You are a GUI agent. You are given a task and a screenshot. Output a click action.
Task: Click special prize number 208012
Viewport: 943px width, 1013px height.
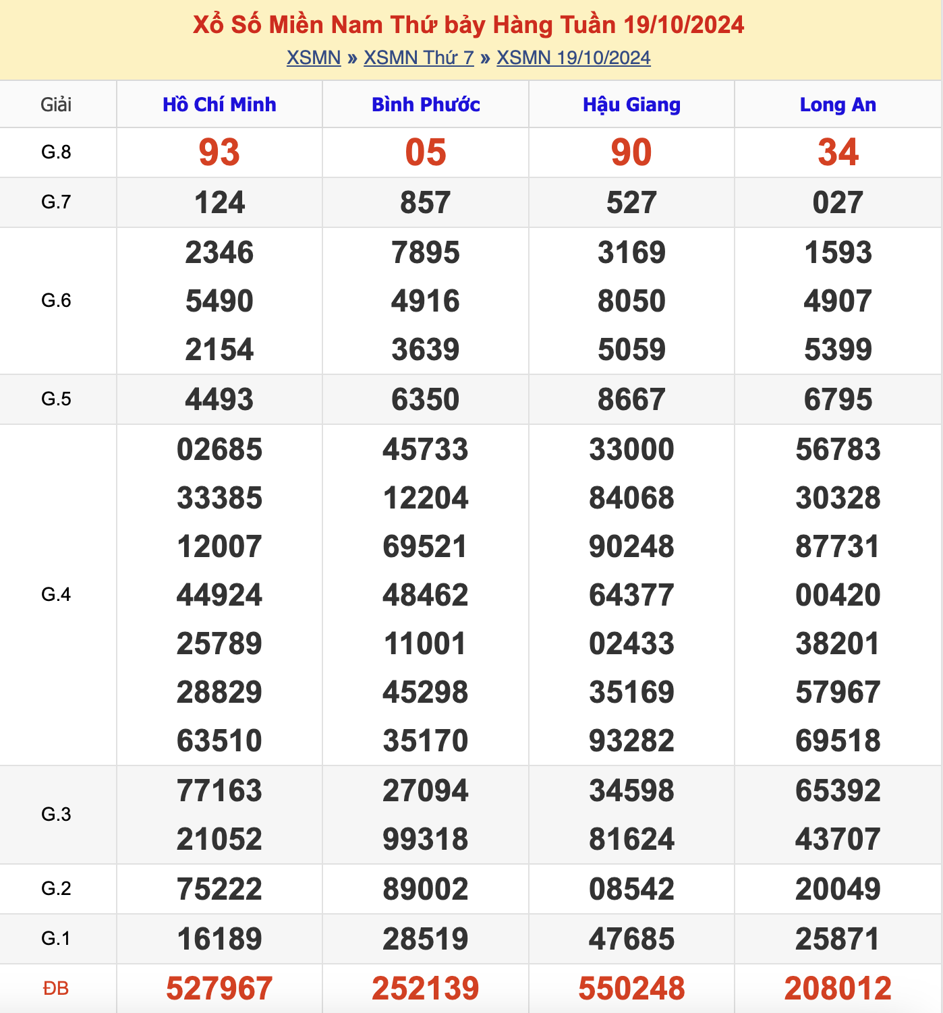tap(838, 989)
